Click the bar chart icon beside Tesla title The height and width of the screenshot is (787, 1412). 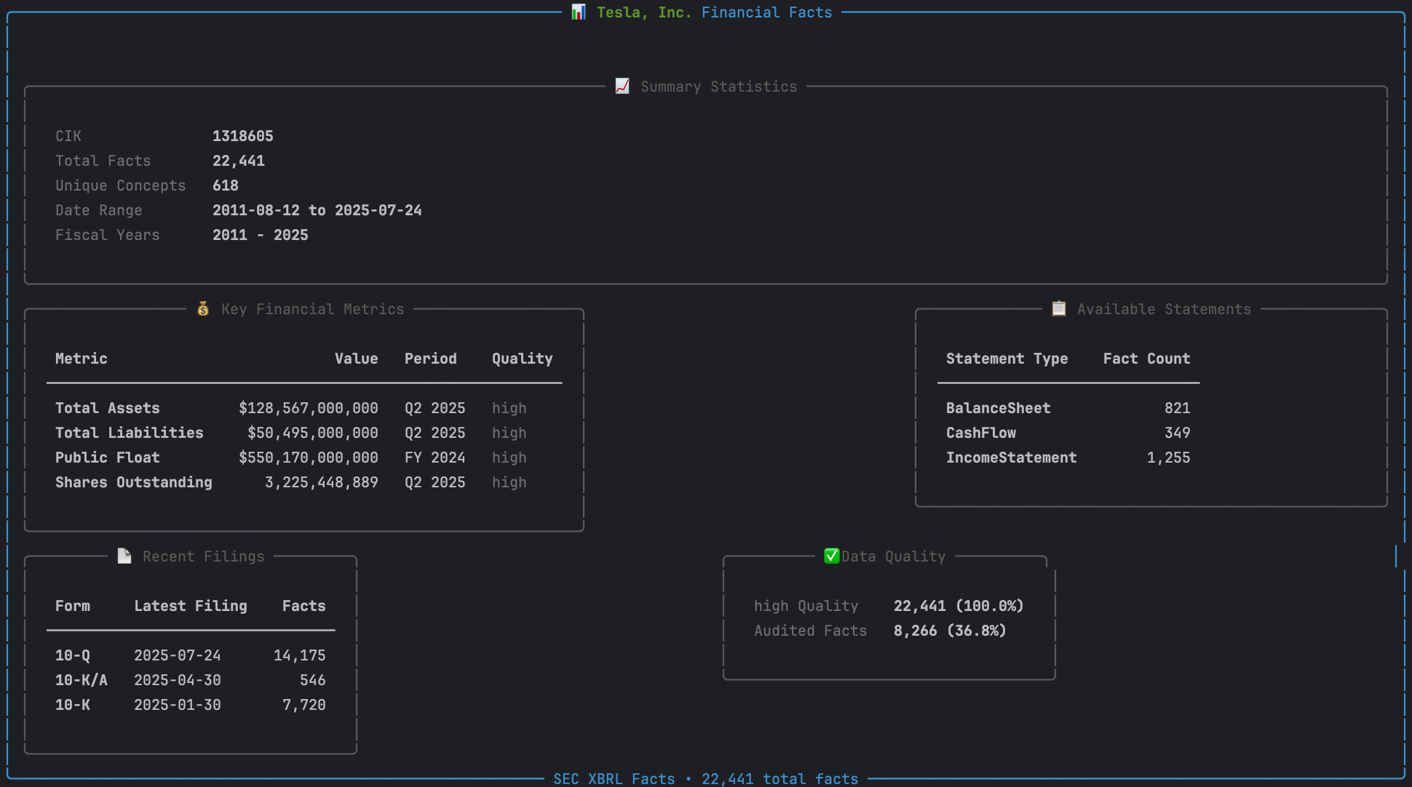pos(579,12)
